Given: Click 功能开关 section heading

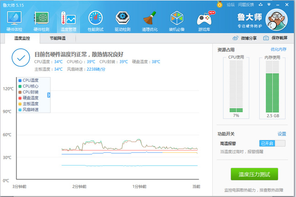Looking at the screenshot, I should 226,134.
